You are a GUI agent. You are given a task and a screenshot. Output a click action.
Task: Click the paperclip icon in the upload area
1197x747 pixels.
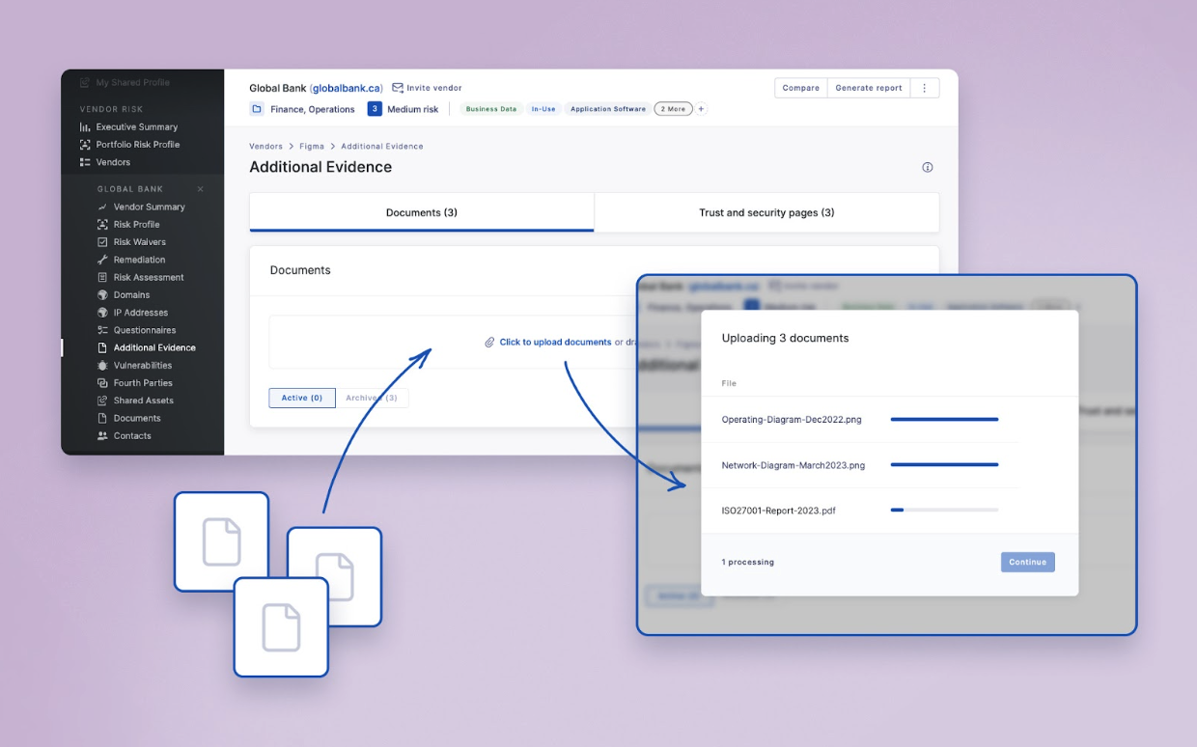488,342
